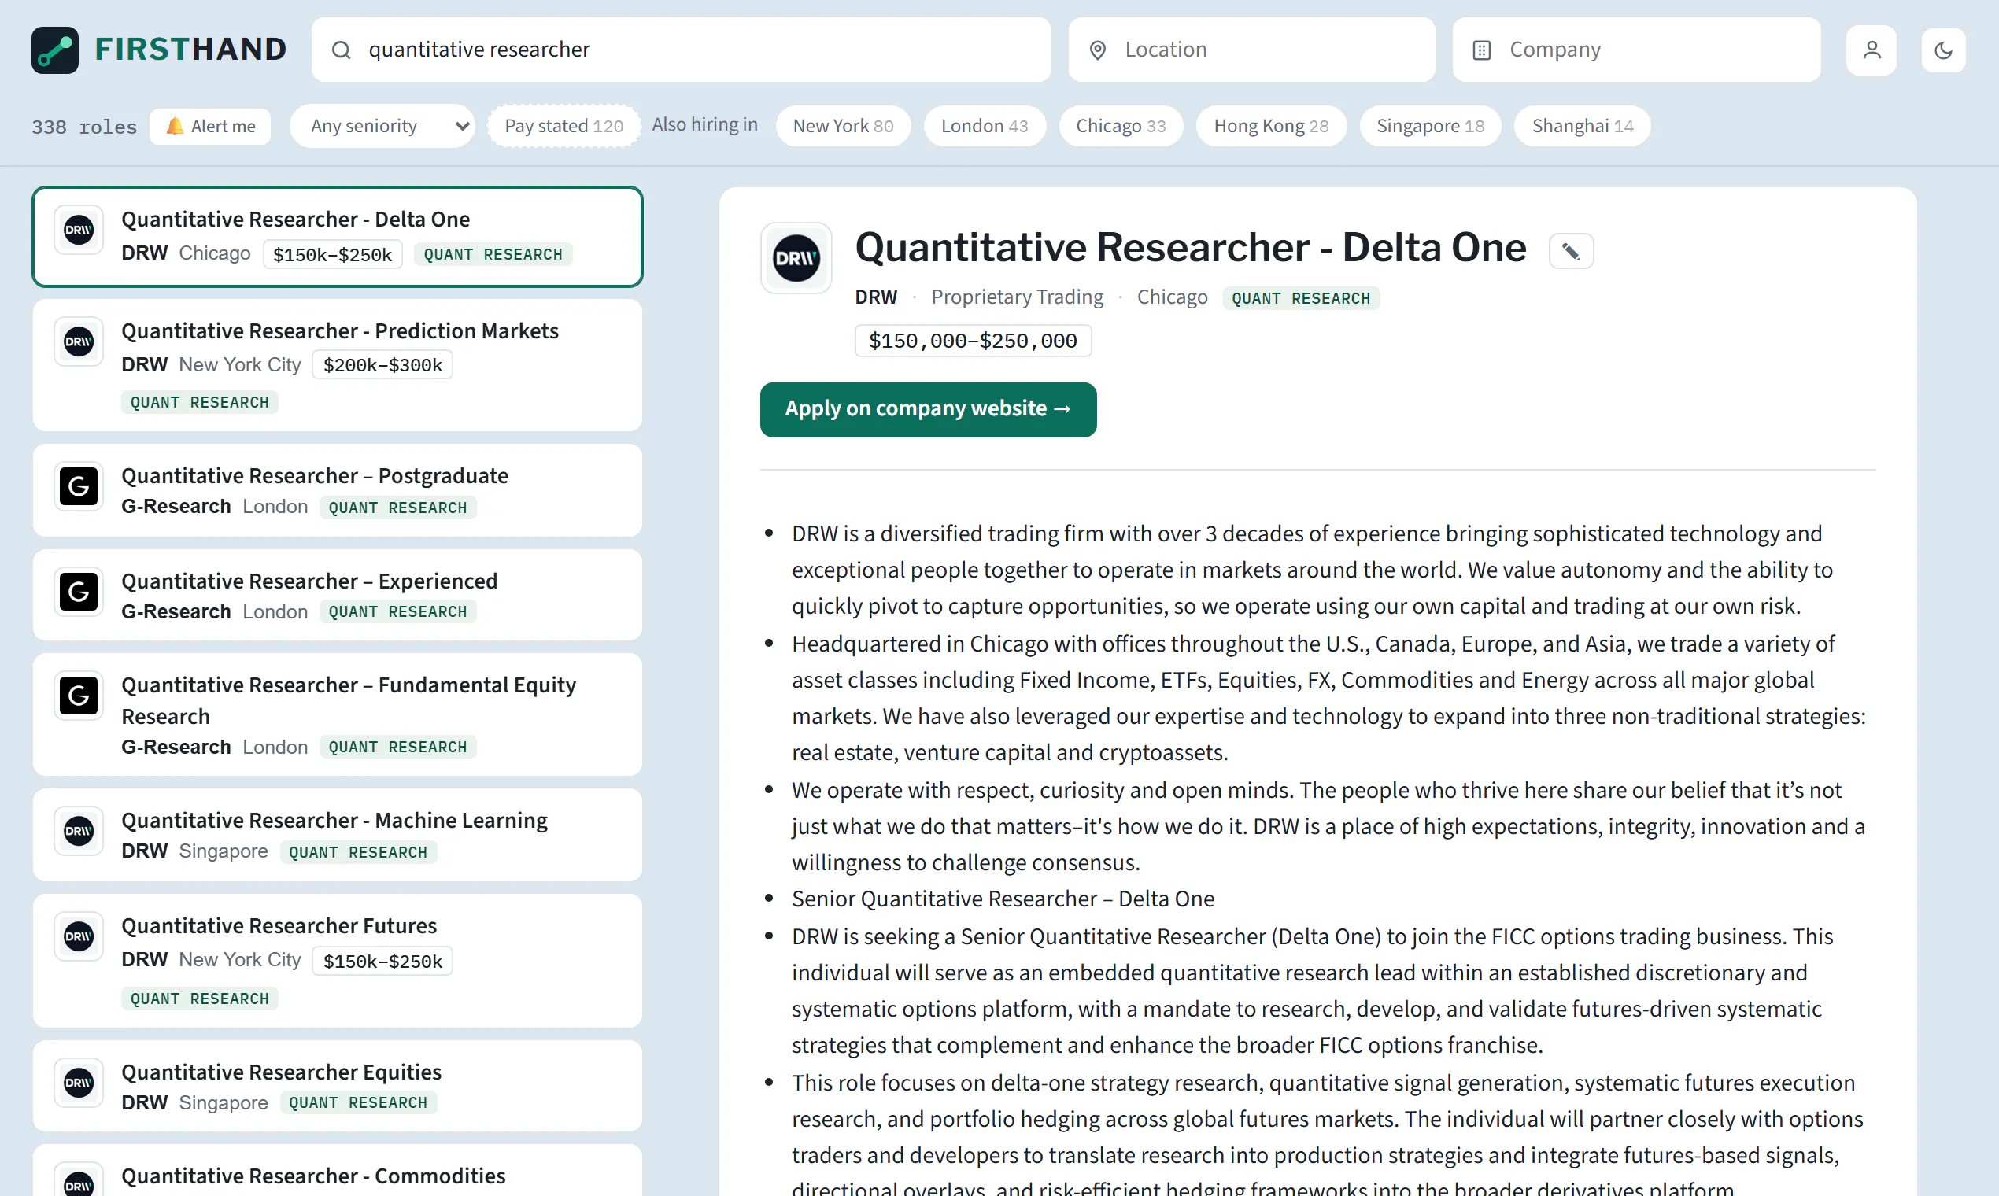Click Apply on company website button
1999x1196 pixels.
[928, 409]
